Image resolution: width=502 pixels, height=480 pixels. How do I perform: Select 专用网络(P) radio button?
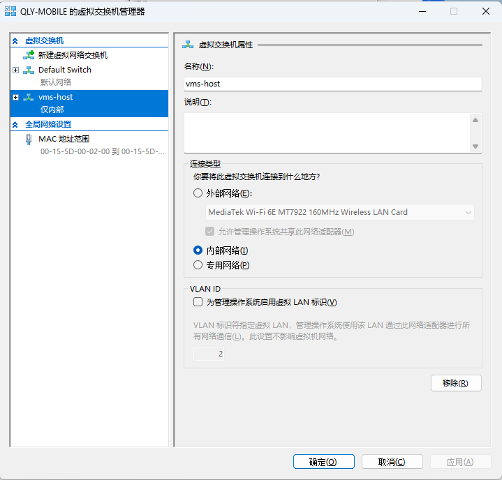[x=198, y=264]
